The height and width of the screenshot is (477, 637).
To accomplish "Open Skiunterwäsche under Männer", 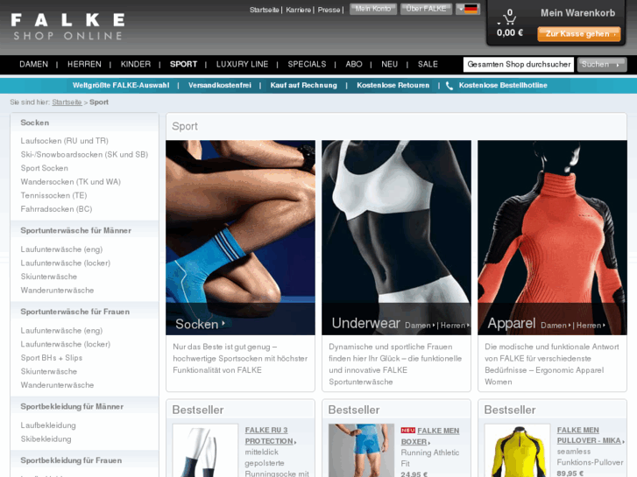I will [x=49, y=277].
